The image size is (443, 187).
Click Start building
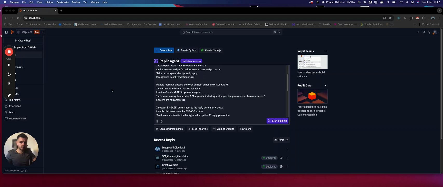coord(277,121)
